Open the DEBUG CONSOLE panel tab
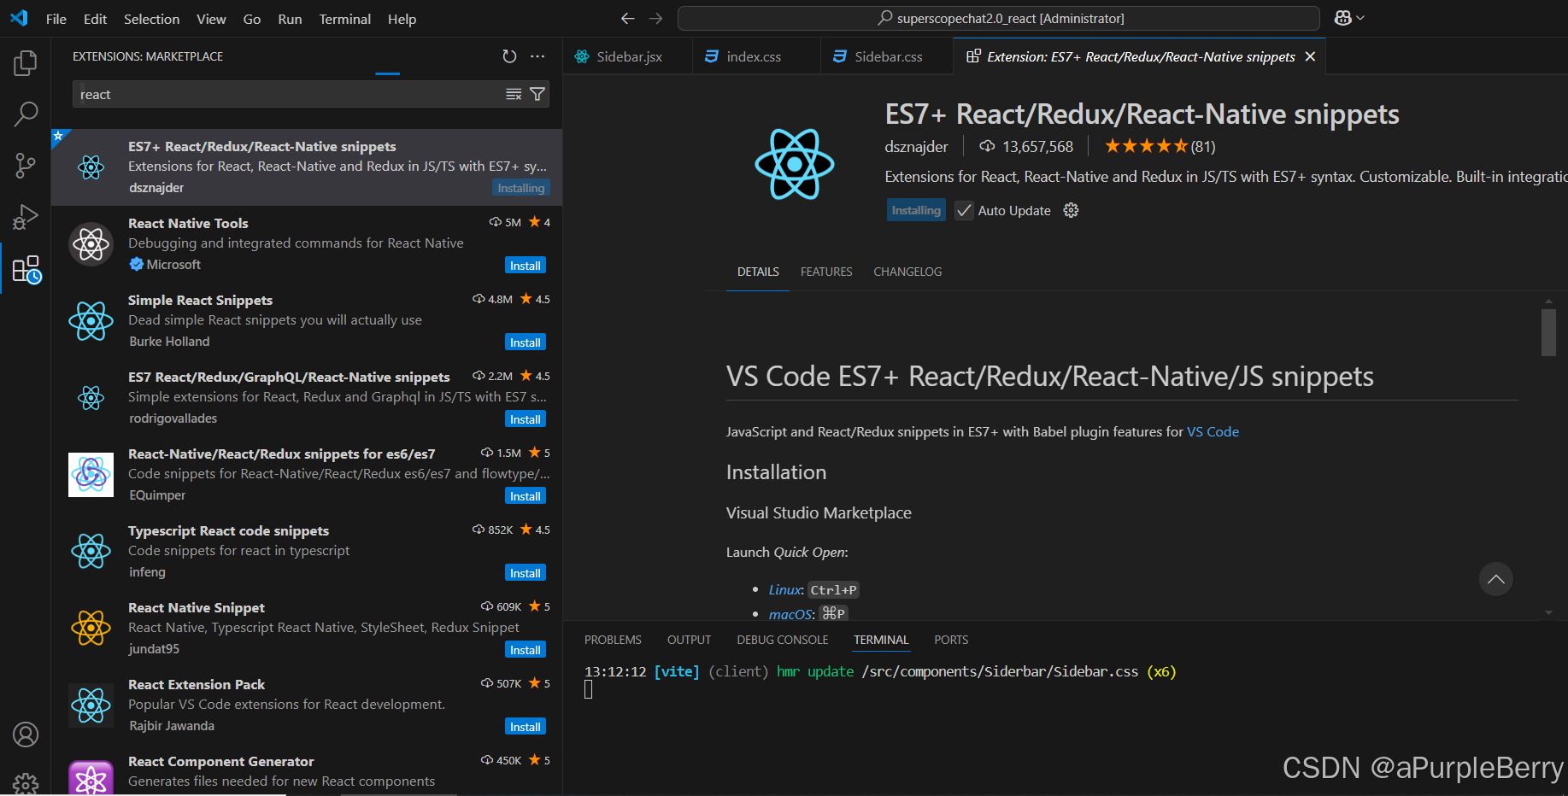The height and width of the screenshot is (796, 1568). click(x=783, y=640)
